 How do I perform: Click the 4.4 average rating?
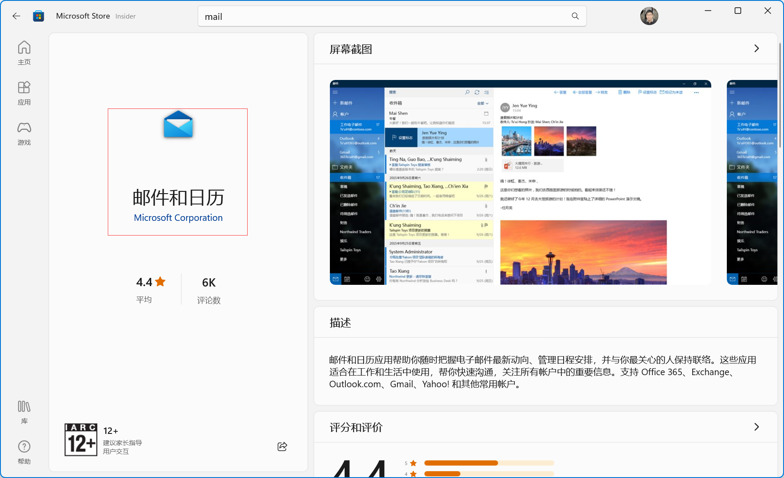(151, 282)
